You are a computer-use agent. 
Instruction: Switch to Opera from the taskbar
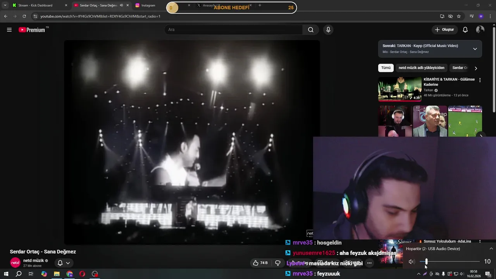click(x=82, y=274)
